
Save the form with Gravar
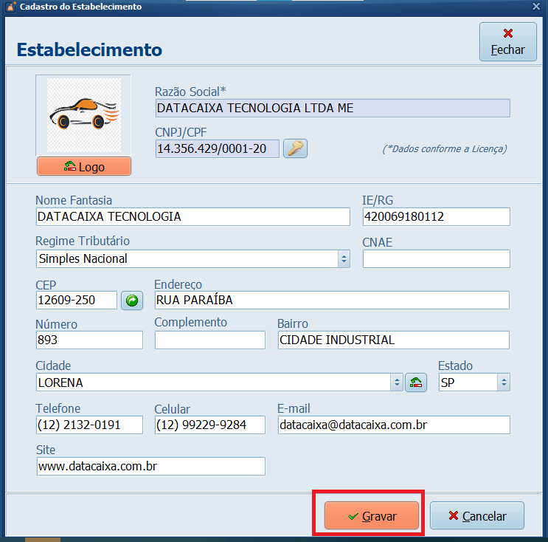(372, 515)
